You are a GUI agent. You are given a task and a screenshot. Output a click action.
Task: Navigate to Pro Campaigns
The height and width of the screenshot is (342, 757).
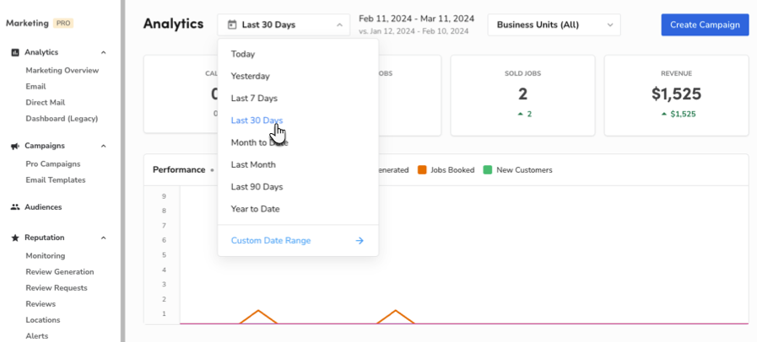53,163
